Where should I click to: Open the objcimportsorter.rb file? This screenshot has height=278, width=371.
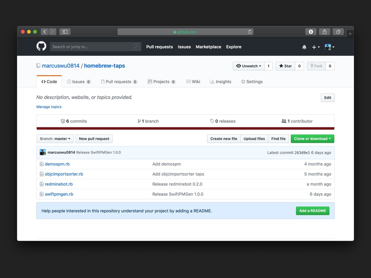[x=64, y=174]
